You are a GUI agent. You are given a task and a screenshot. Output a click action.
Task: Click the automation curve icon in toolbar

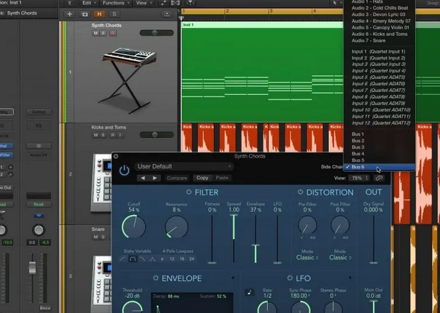click(x=163, y=3)
